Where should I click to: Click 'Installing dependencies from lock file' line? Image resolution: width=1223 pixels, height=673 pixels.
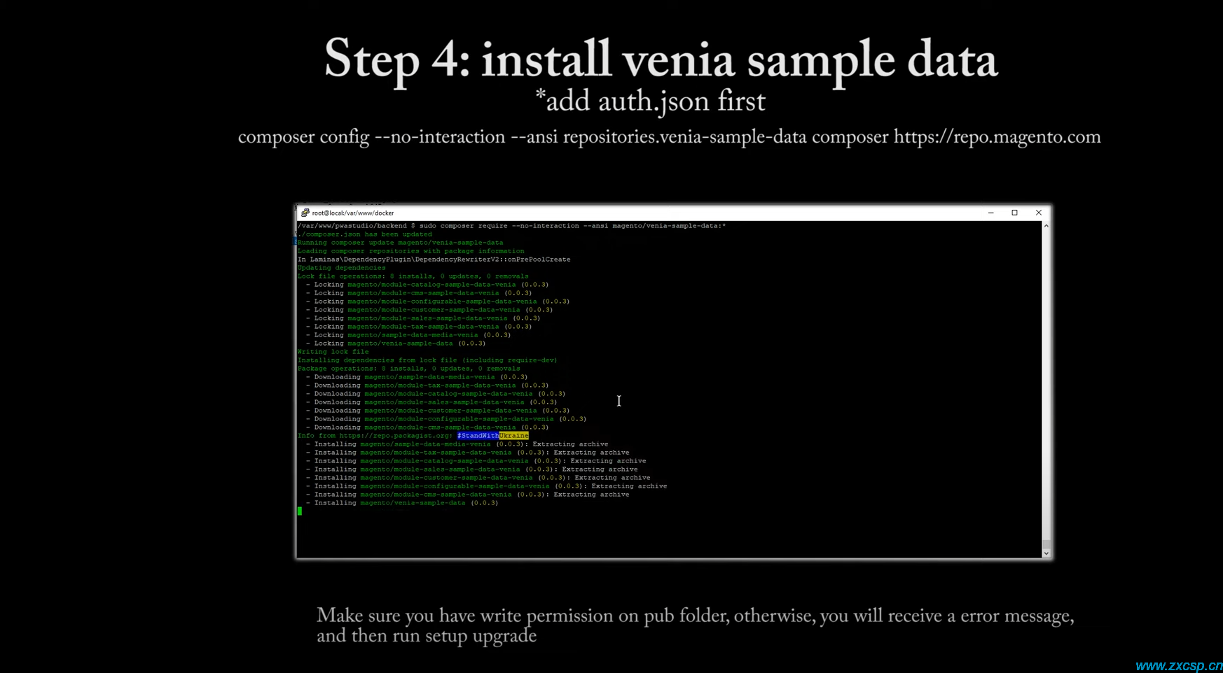click(x=427, y=360)
